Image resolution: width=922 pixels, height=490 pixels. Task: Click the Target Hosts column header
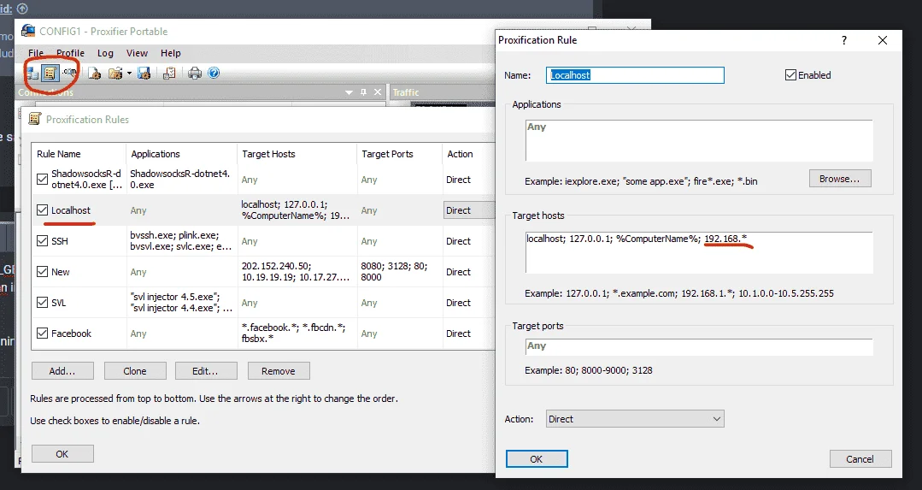297,154
